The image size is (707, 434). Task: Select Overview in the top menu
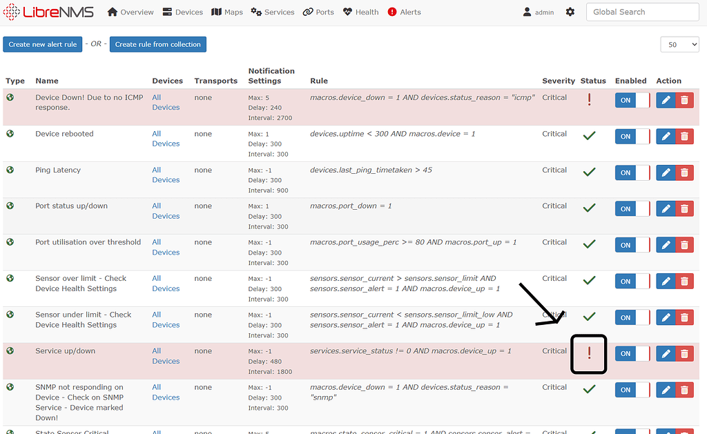click(130, 12)
